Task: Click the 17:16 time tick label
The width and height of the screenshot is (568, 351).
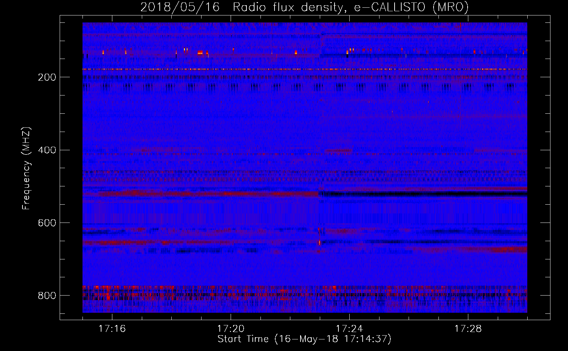Action: [x=112, y=329]
